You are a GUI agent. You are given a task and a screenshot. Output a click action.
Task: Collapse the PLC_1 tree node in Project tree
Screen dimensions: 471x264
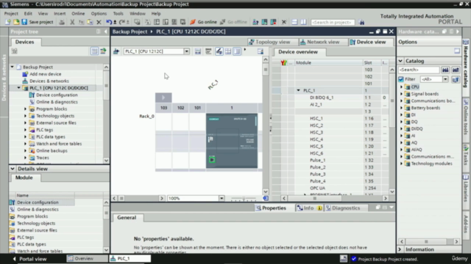pyautogui.click(x=18, y=88)
